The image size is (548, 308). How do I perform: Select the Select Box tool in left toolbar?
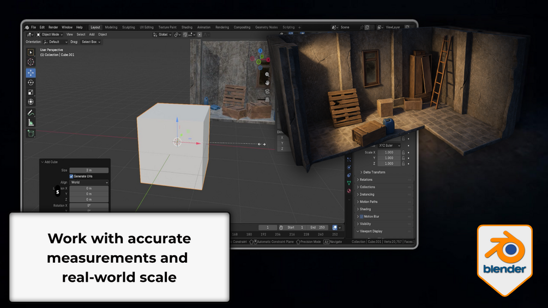pyautogui.click(x=31, y=52)
